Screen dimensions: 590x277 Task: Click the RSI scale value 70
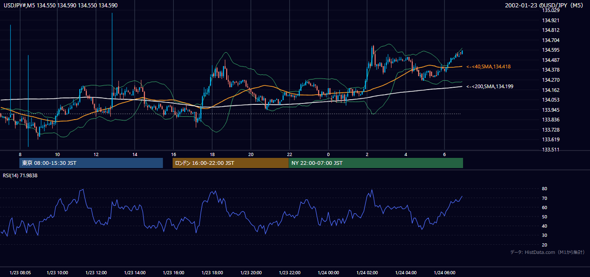544,199
